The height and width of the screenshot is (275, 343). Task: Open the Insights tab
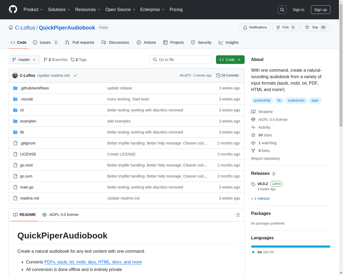pyautogui.click(x=229, y=42)
